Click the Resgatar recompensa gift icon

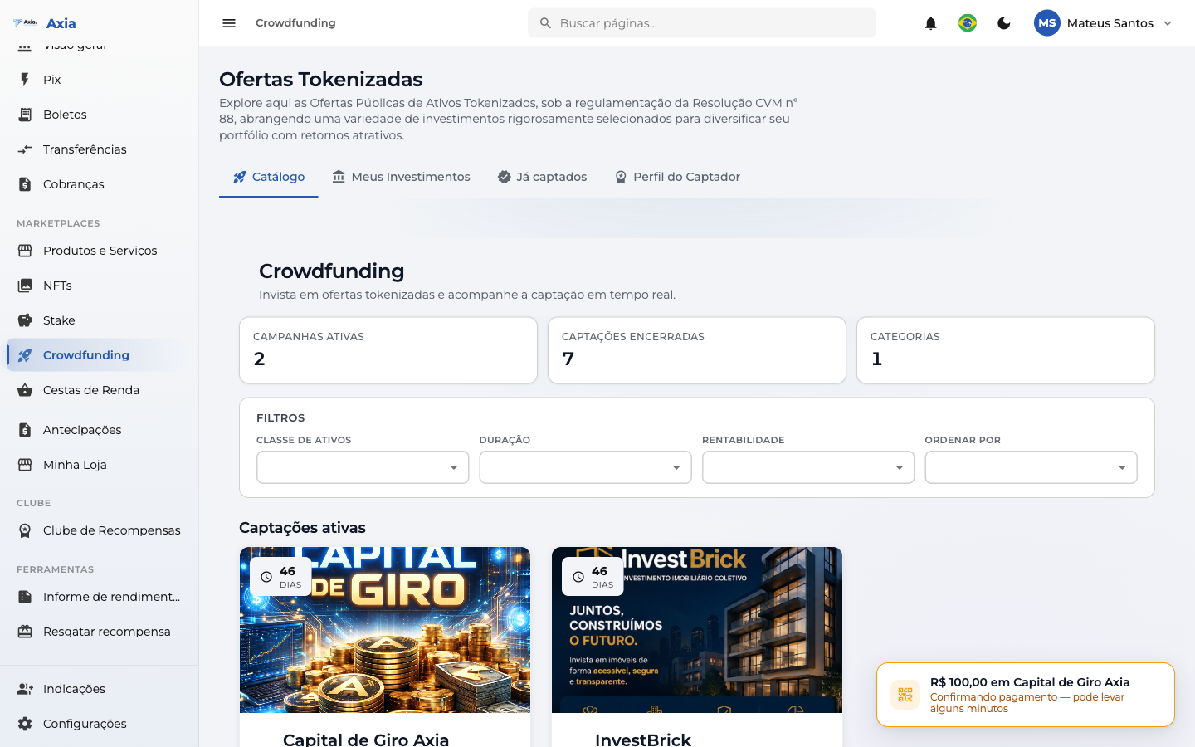[x=25, y=632]
